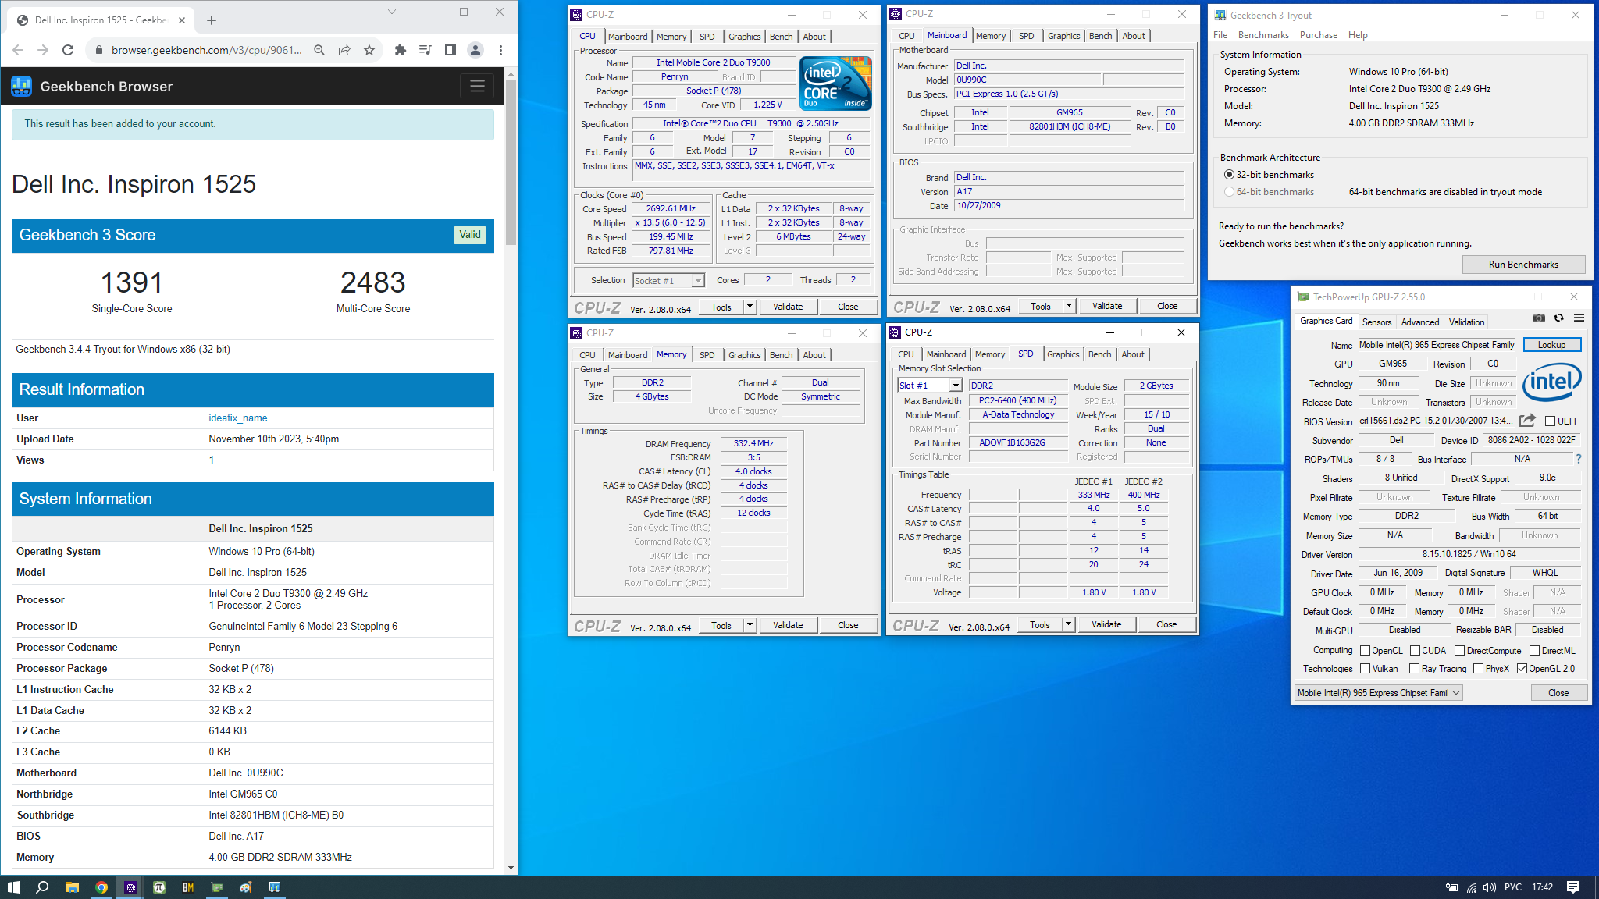The width and height of the screenshot is (1599, 899).
Task: Expand Tools arrow in the CPU-Z Mainboard window
Action: pyautogui.click(x=1069, y=306)
